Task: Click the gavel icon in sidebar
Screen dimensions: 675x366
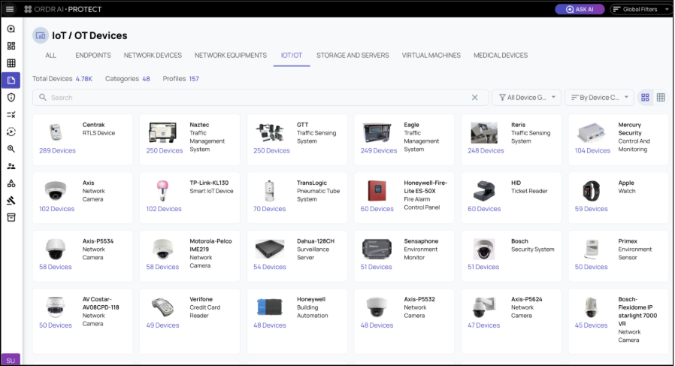Action: [11, 201]
